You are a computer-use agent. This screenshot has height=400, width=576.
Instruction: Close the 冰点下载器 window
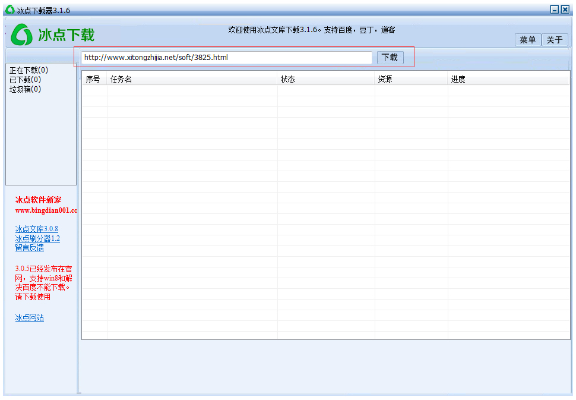pos(565,10)
